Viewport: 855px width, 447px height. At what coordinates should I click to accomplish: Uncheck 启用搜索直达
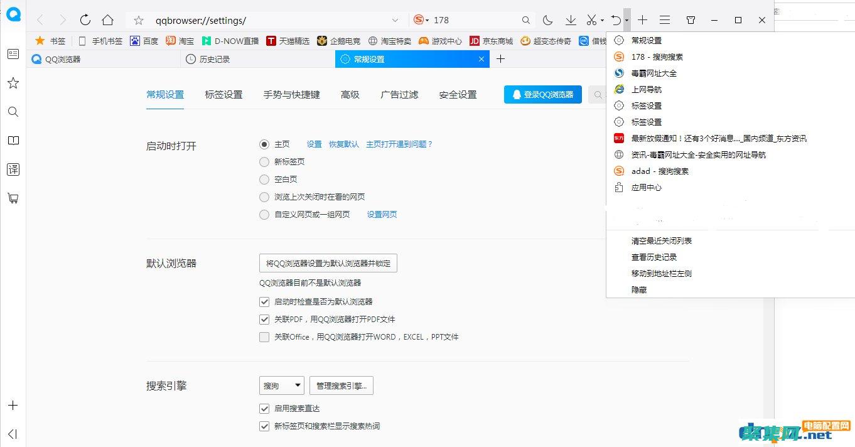click(x=264, y=408)
